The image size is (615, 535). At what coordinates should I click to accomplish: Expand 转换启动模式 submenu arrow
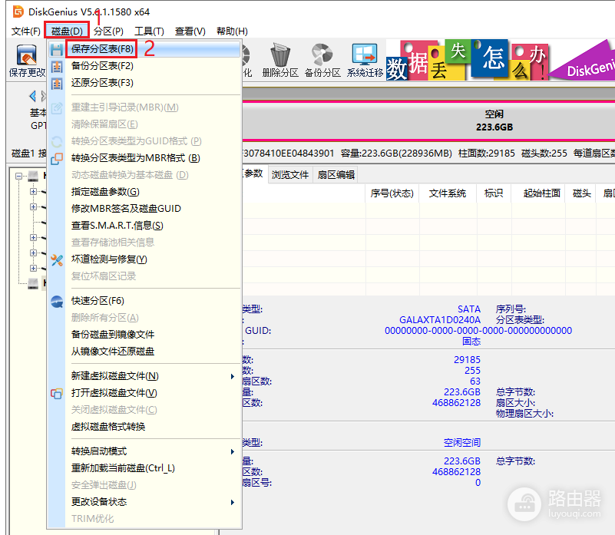coord(233,452)
